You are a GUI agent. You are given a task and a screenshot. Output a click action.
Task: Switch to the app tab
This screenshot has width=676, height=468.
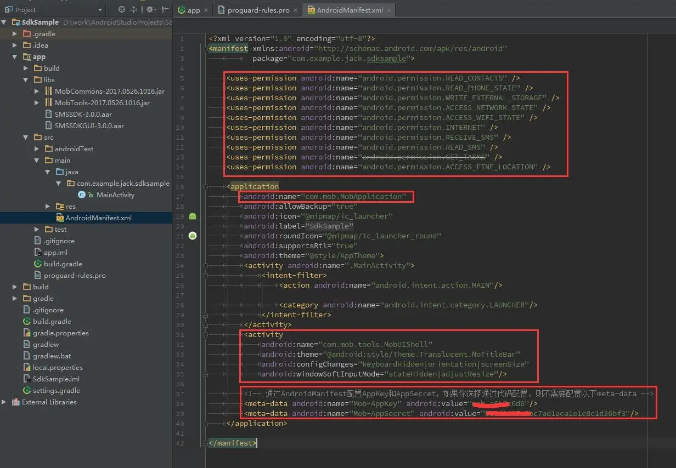(193, 10)
